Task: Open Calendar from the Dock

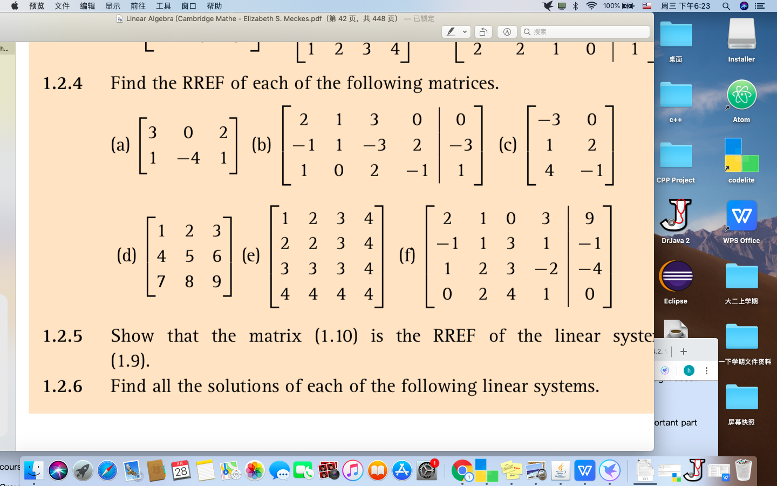Action: [181, 470]
